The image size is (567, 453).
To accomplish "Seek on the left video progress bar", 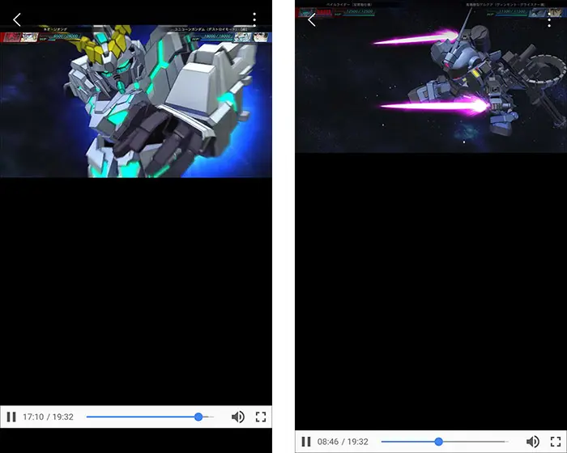I will click(150, 417).
